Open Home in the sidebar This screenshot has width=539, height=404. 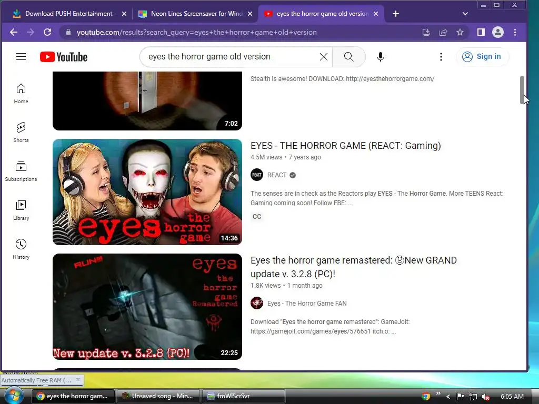21,94
